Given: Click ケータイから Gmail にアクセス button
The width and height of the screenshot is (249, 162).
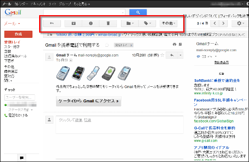Looking at the screenshot, I should [x=88, y=101].
